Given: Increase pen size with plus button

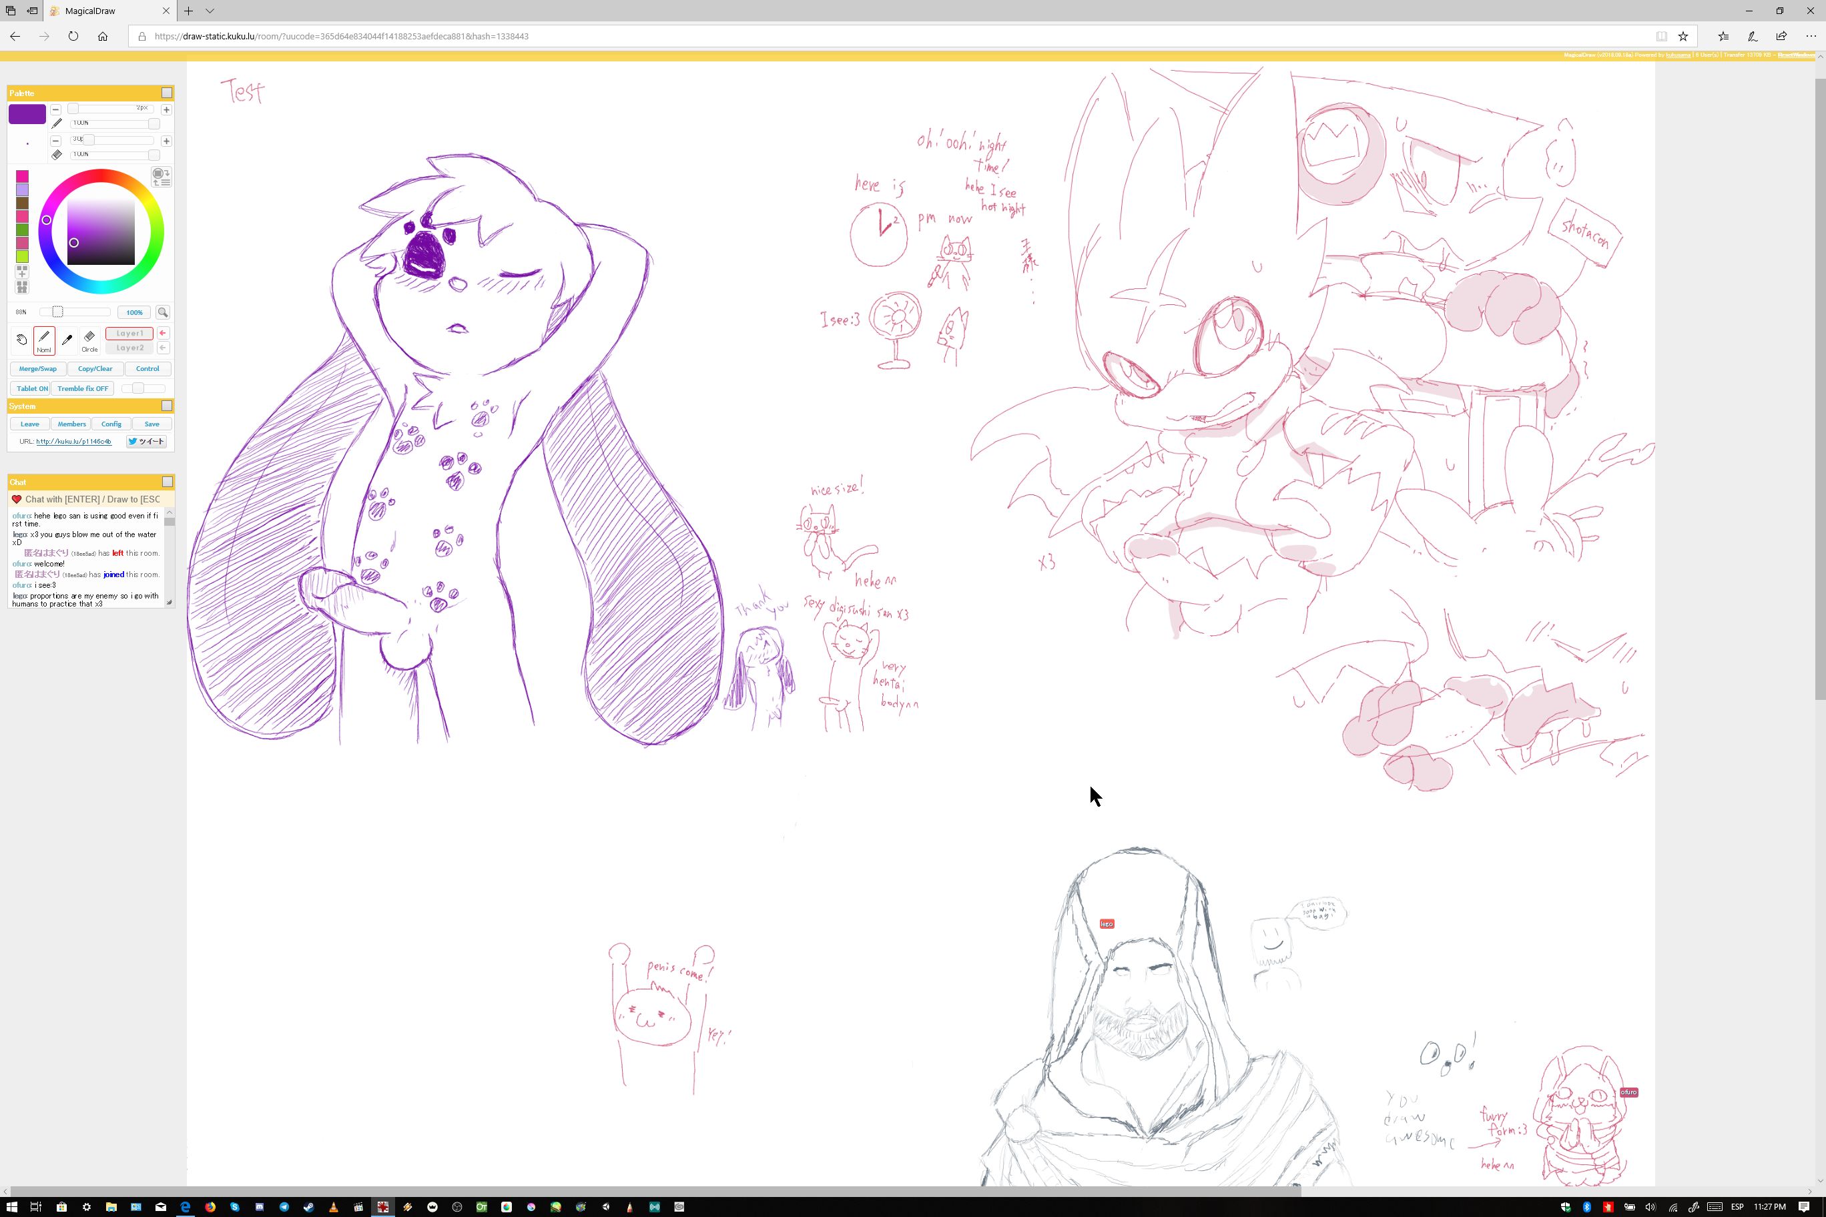Looking at the screenshot, I should pyautogui.click(x=166, y=109).
